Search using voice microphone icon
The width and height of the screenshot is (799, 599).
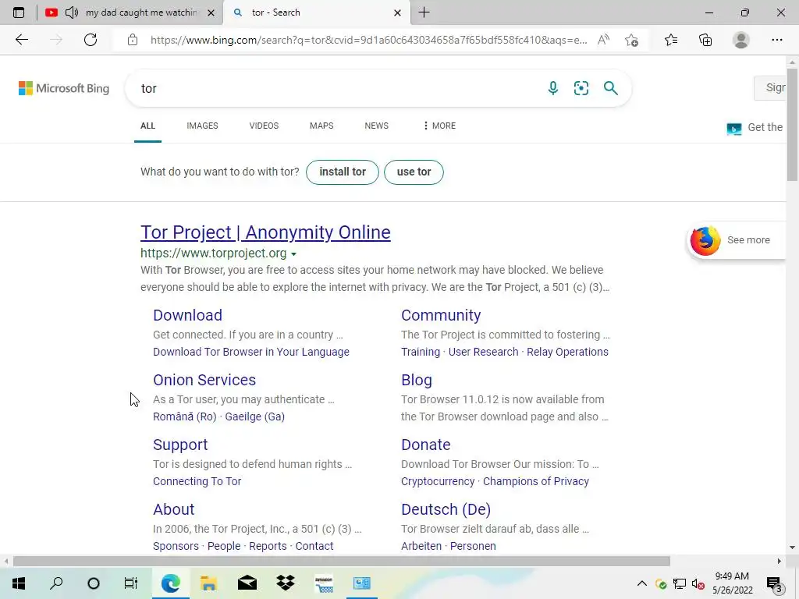click(553, 88)
